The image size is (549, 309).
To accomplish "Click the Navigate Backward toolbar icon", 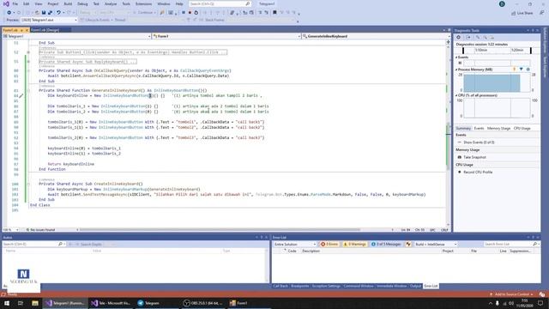I will pyautogui.click(x=9, y=13).
